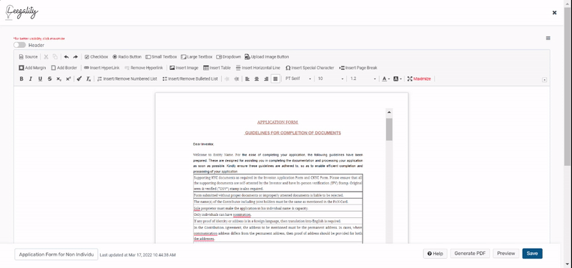The width and height of the screenshot is (572, 268).
Task: Open the line height 1.2 dropdown
Action: 363,79
